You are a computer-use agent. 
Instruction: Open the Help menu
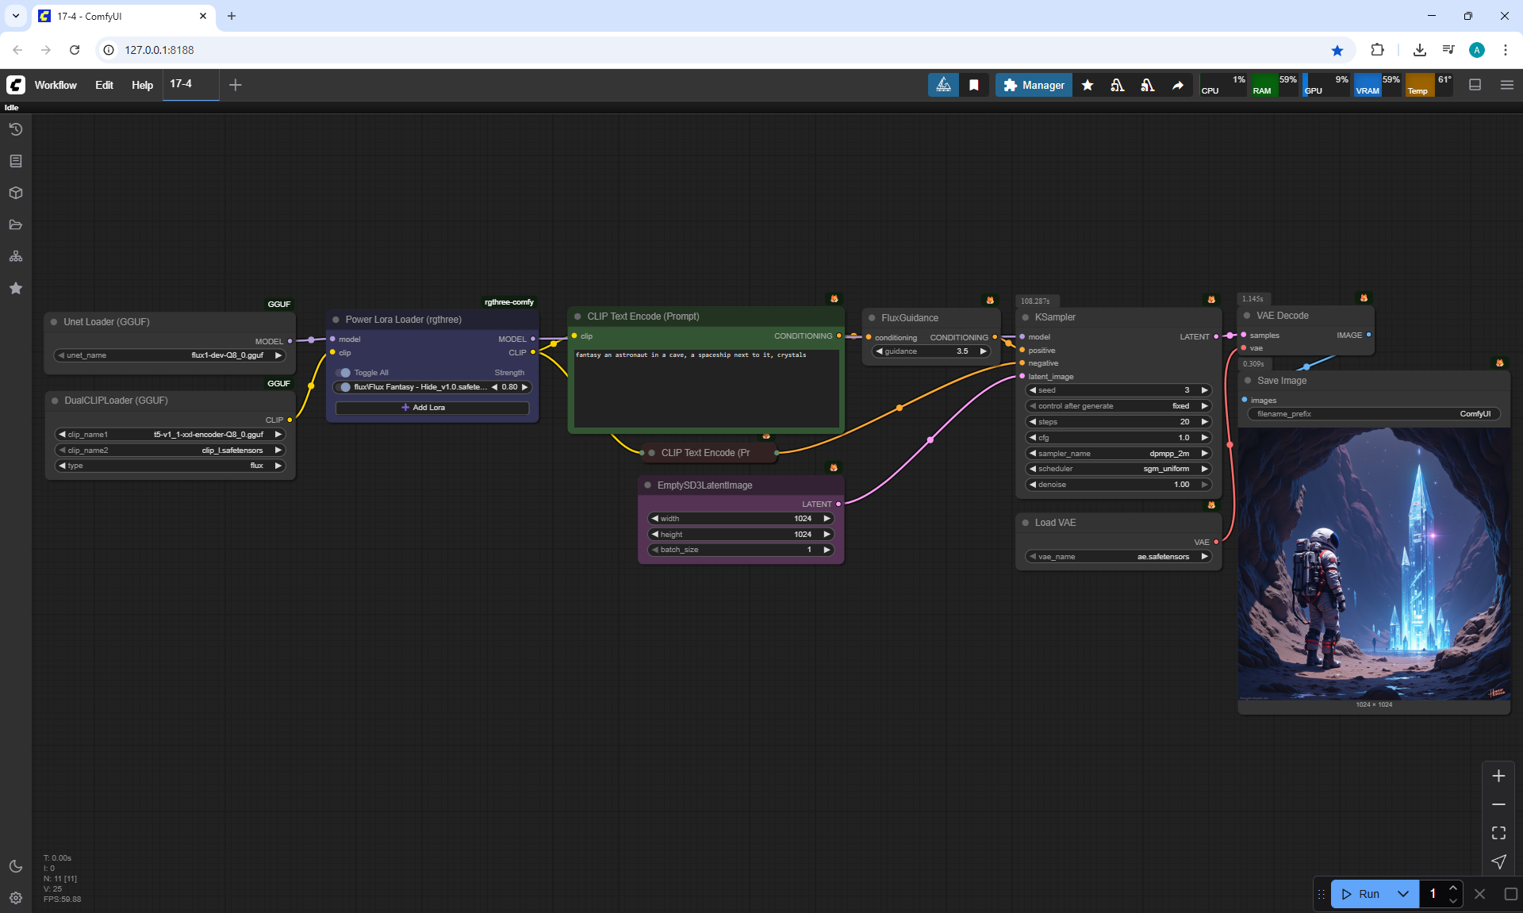click(x=142, y=85)
